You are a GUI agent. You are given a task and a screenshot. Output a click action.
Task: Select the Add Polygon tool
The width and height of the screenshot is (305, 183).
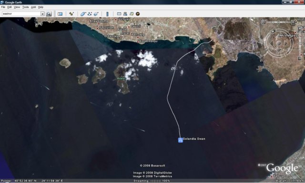83,14
